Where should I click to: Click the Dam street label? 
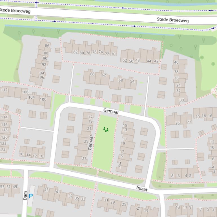point(25,196)
